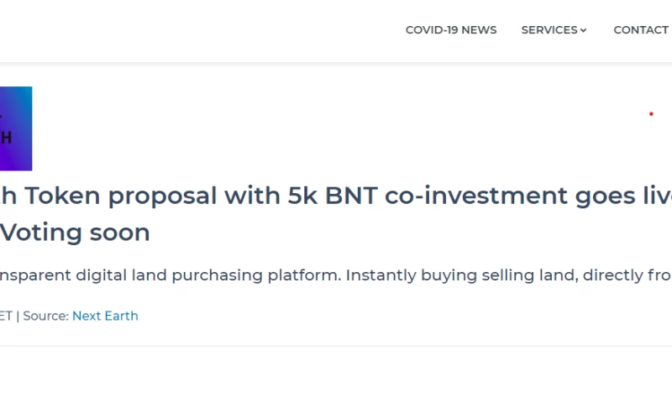Screen dimensions: 672x403
Task: Click the blue top edge of thumbnail
Action: pos(16,89)
